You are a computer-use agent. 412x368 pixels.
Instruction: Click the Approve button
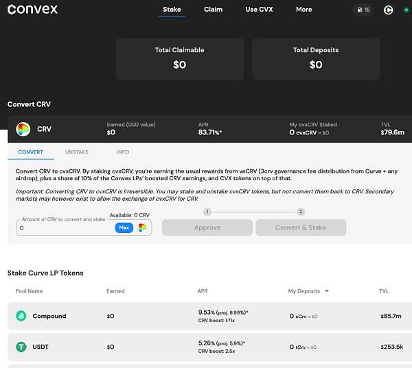pos(207,228)
